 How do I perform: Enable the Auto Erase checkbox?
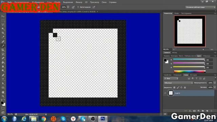click(78, 7)
